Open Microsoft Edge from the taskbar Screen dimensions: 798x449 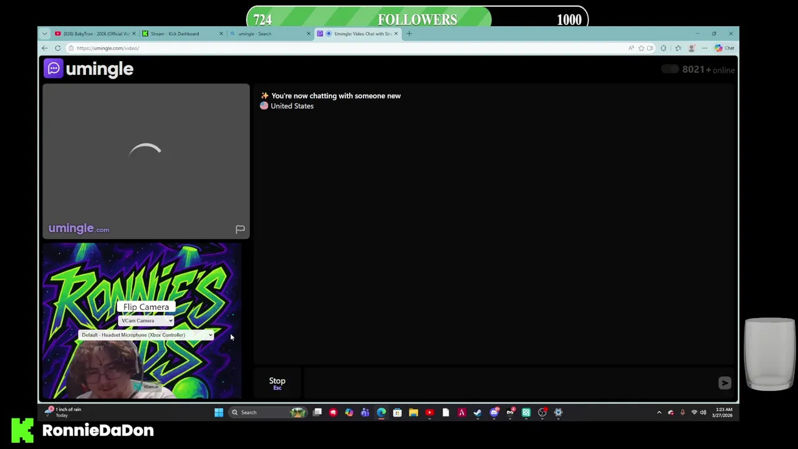(381, 412)
